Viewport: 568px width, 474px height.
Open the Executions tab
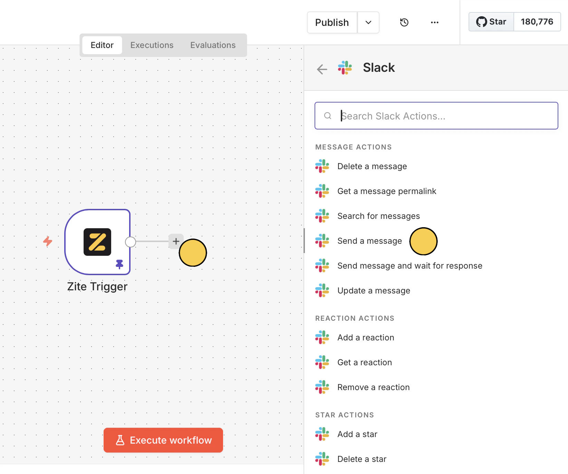(152, 45)
